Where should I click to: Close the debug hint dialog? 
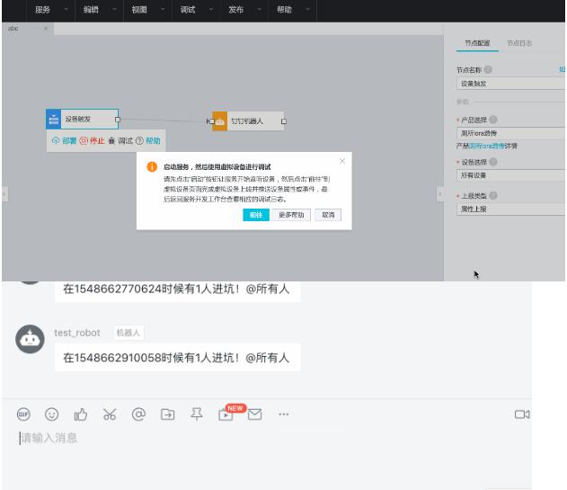342,161
